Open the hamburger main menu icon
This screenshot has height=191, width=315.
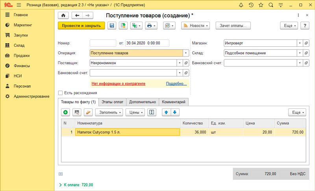coord(19,5)
